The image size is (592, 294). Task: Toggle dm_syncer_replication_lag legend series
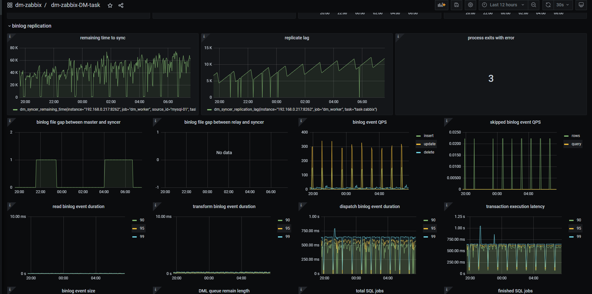(x=295, y=109)
